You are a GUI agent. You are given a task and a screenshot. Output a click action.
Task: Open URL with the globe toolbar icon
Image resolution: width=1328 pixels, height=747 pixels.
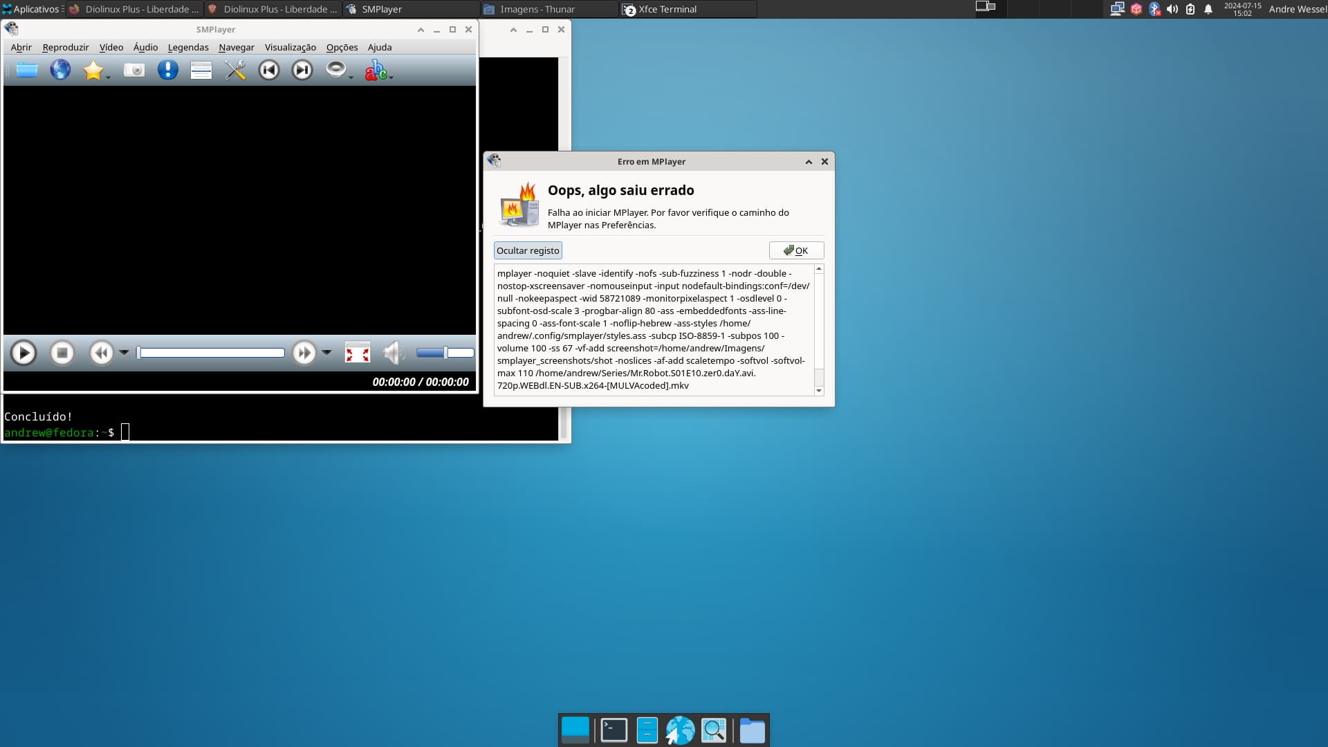(x=60, y=70)
